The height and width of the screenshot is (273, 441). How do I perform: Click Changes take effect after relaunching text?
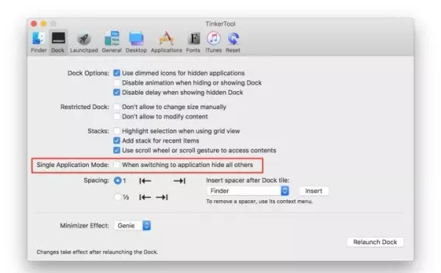[x=97, y=252]
